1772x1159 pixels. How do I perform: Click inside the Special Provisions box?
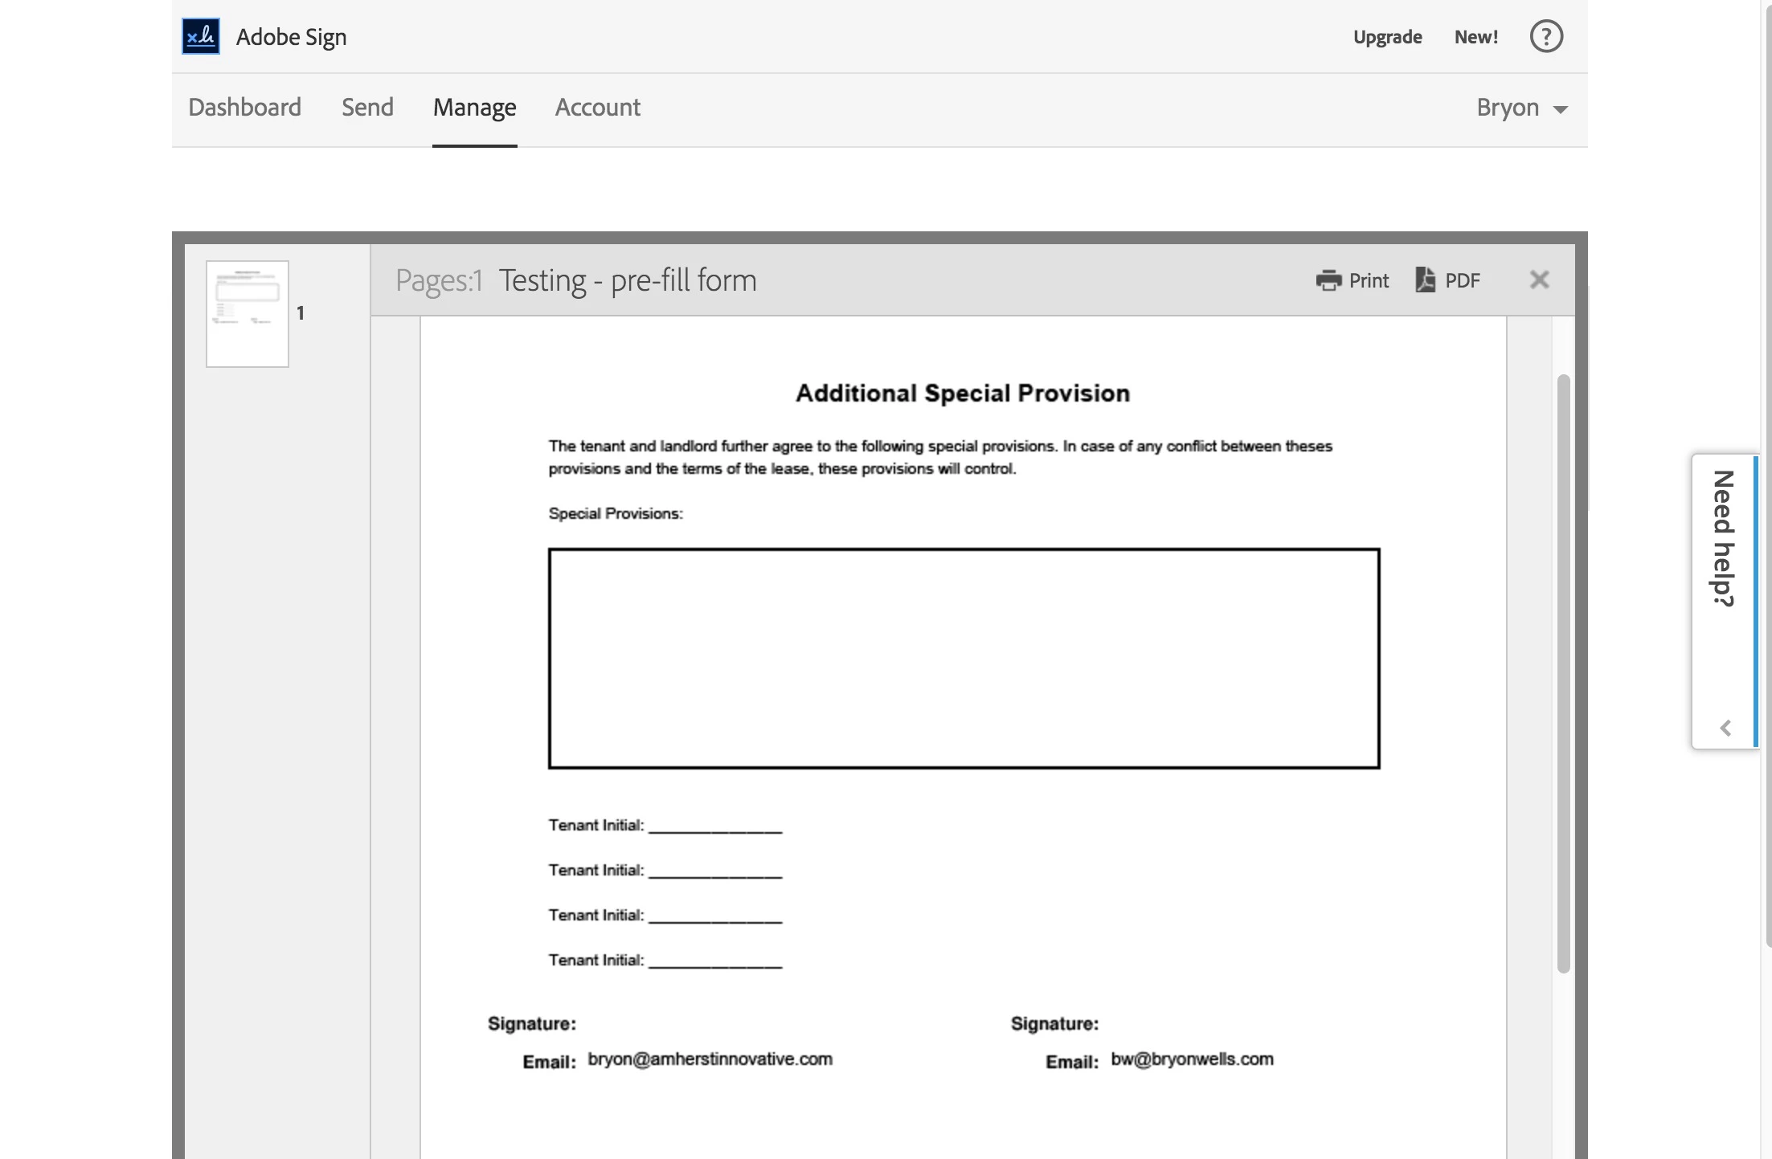click(963, 658)
